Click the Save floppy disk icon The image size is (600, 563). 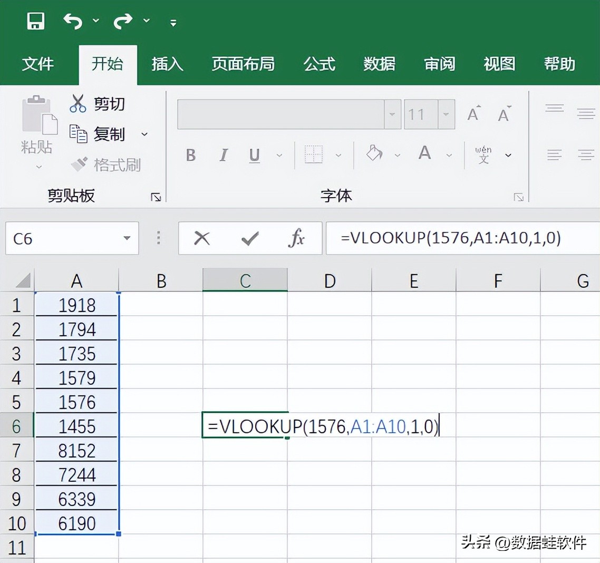[35, 21]
